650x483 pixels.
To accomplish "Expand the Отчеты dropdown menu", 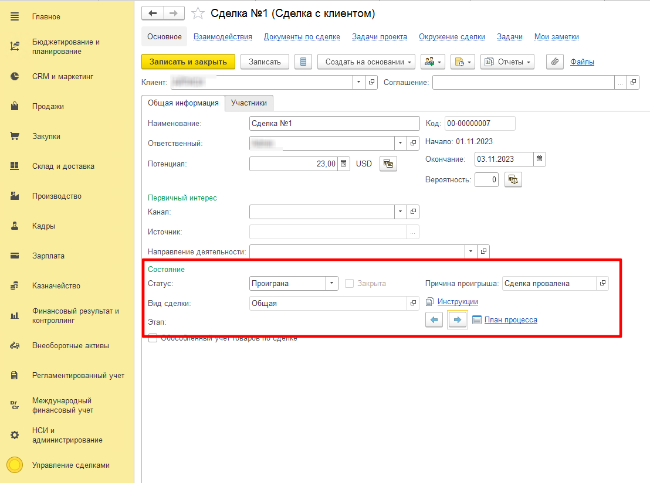I will [x=507, y=62].
